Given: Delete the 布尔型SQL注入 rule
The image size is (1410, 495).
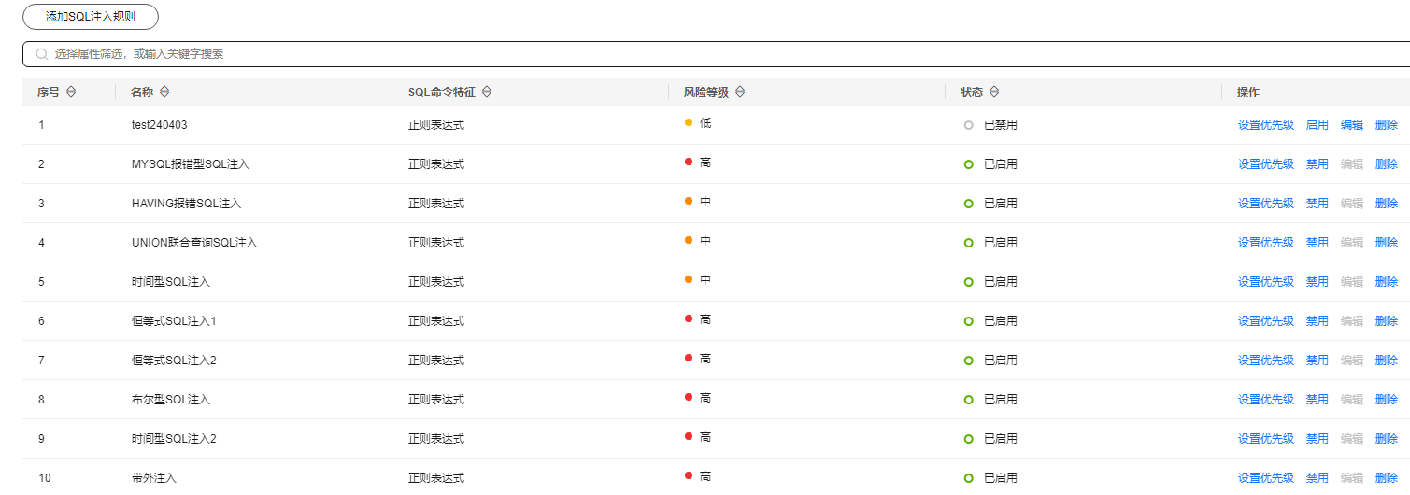Looking at the screenshot, I should click(x=1387, y=400).
